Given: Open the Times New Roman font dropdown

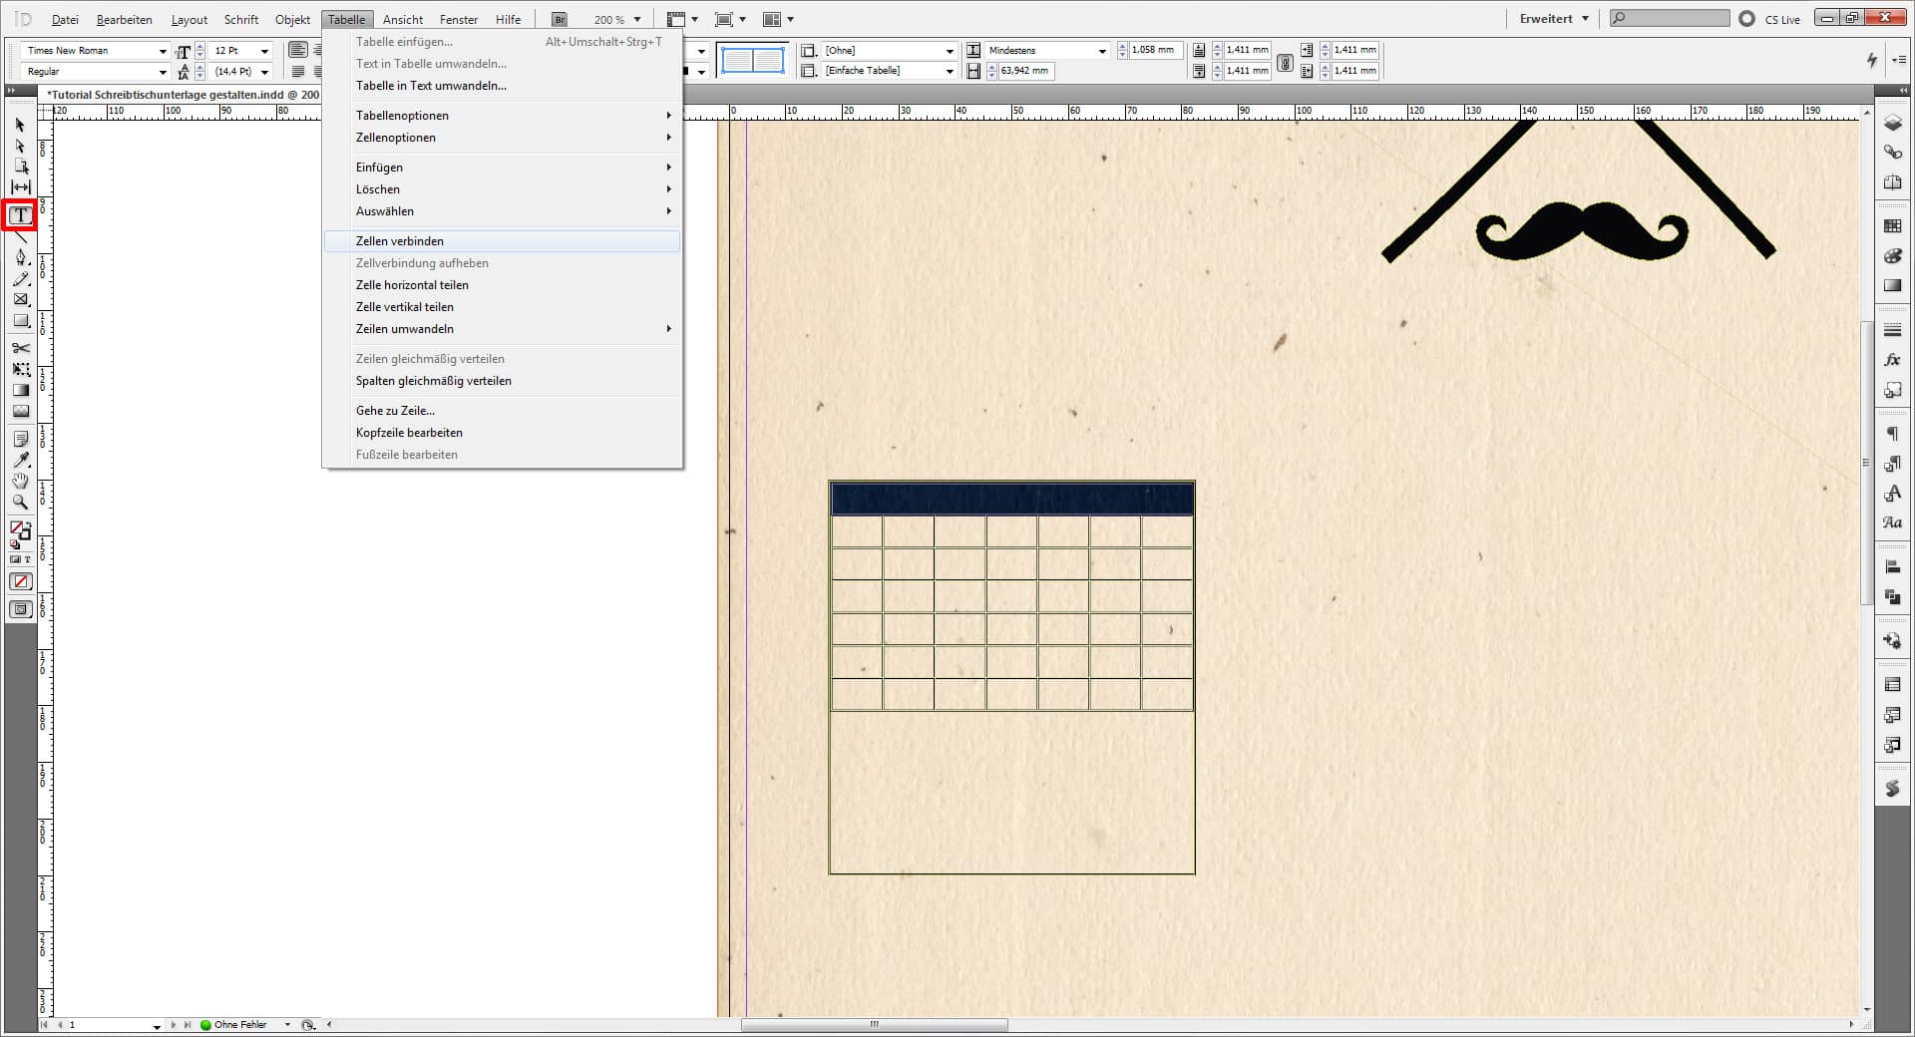Looking at the screenshot, I should (163, 51).
